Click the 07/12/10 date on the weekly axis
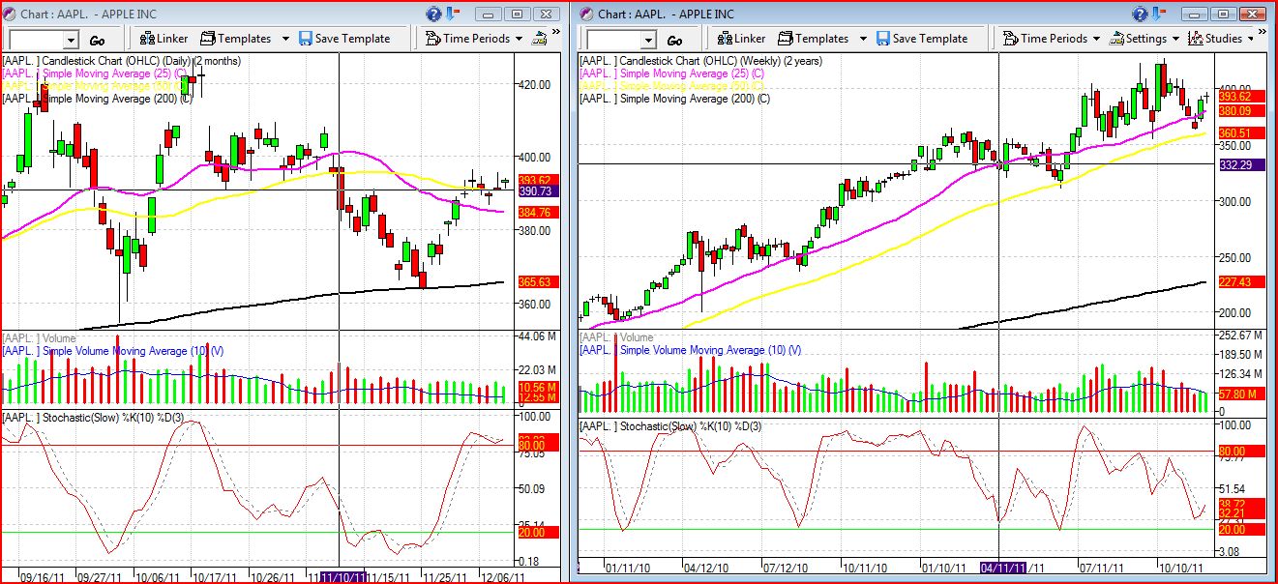Viewport: 1278px width, 584px height. (788, 569)
